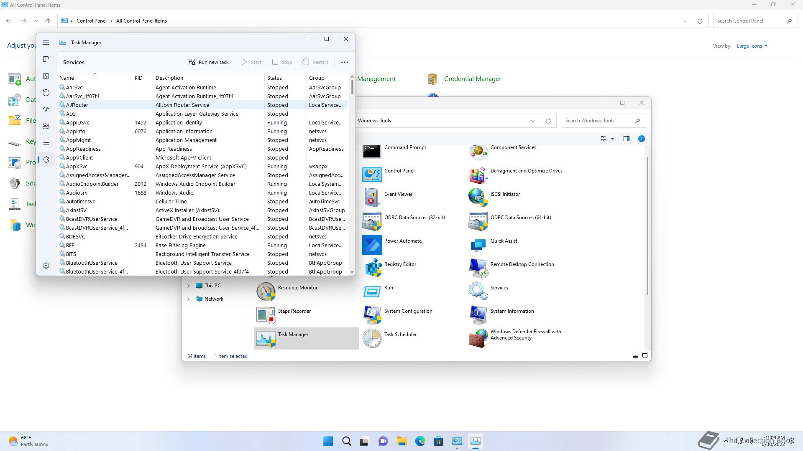803x451 pixels.
Task: Open Task Manager settings gear
Action: click(46, 266)
